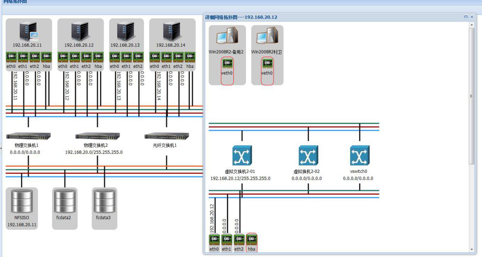Screen dimensions: 482x257
Task: Click the 光纤交换机1 fibre switch icon
Action: pyautogui.click(x=166, y=136)
